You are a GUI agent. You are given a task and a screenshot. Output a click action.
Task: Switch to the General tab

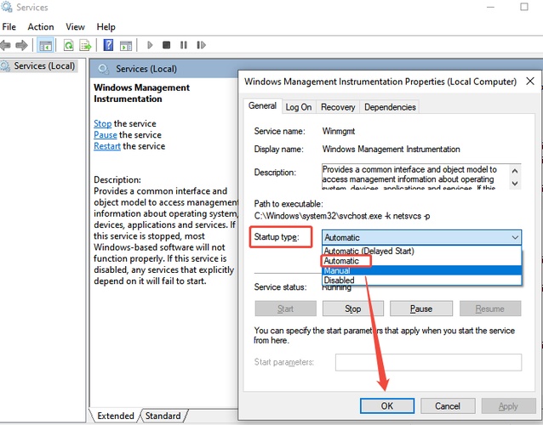262,105
